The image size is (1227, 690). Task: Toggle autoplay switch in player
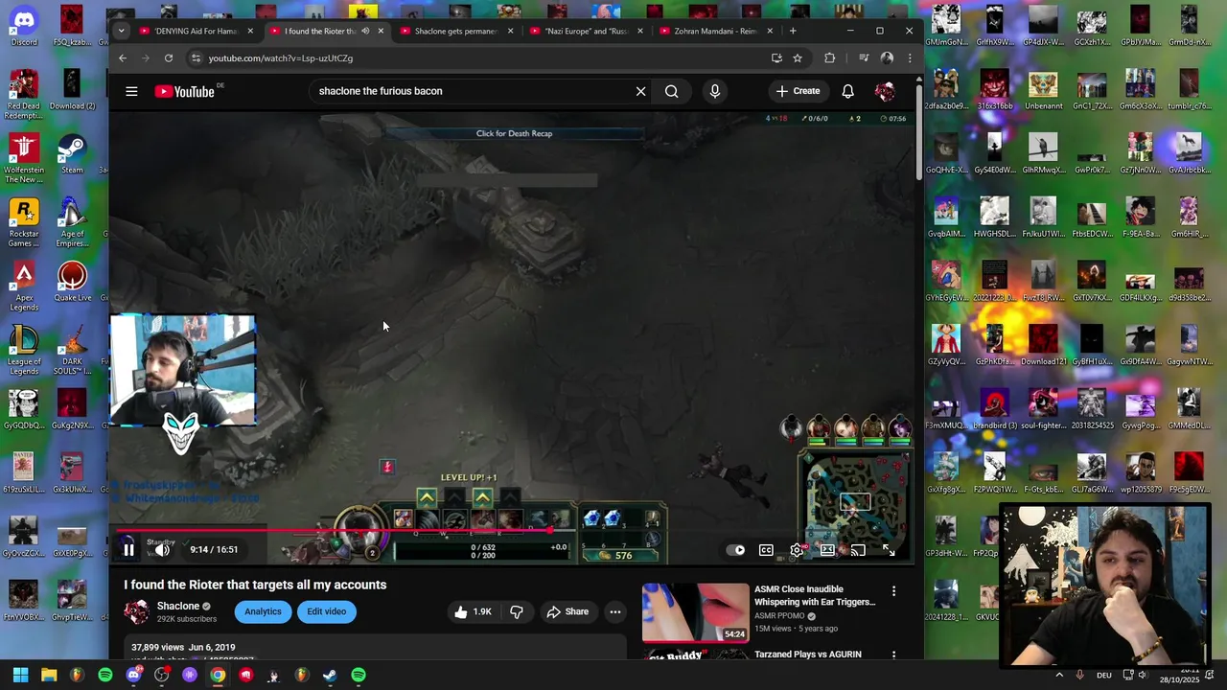click(x=735, y=550)
